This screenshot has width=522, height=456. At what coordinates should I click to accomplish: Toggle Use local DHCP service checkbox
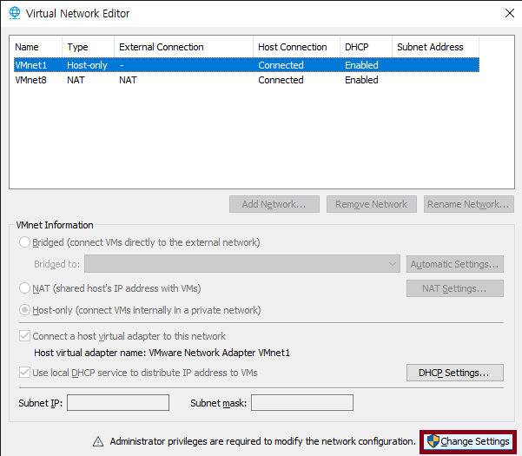24,373
